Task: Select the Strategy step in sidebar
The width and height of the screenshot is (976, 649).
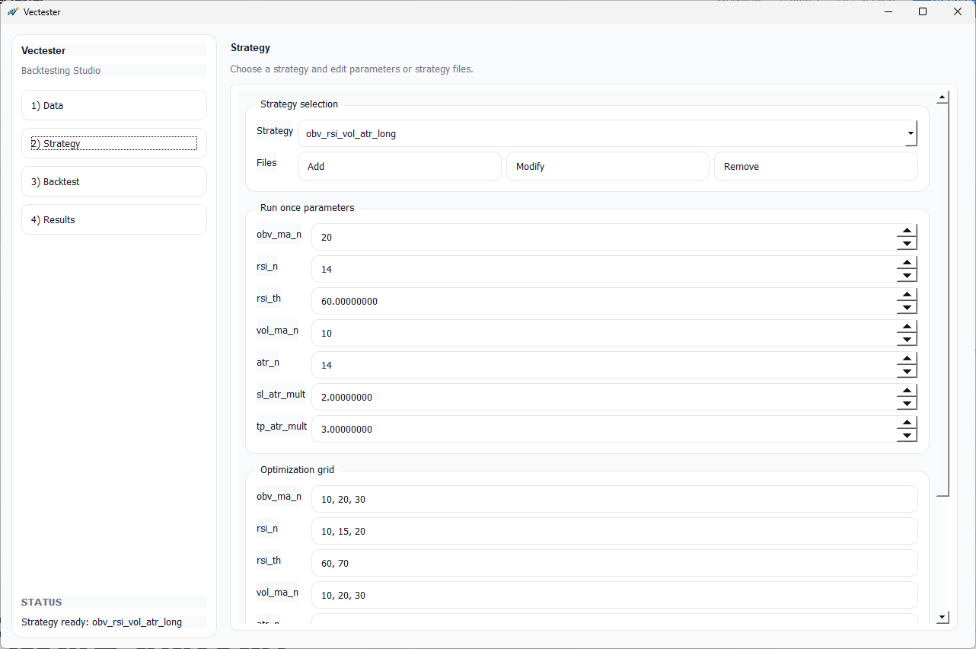Action: [113, 143]
